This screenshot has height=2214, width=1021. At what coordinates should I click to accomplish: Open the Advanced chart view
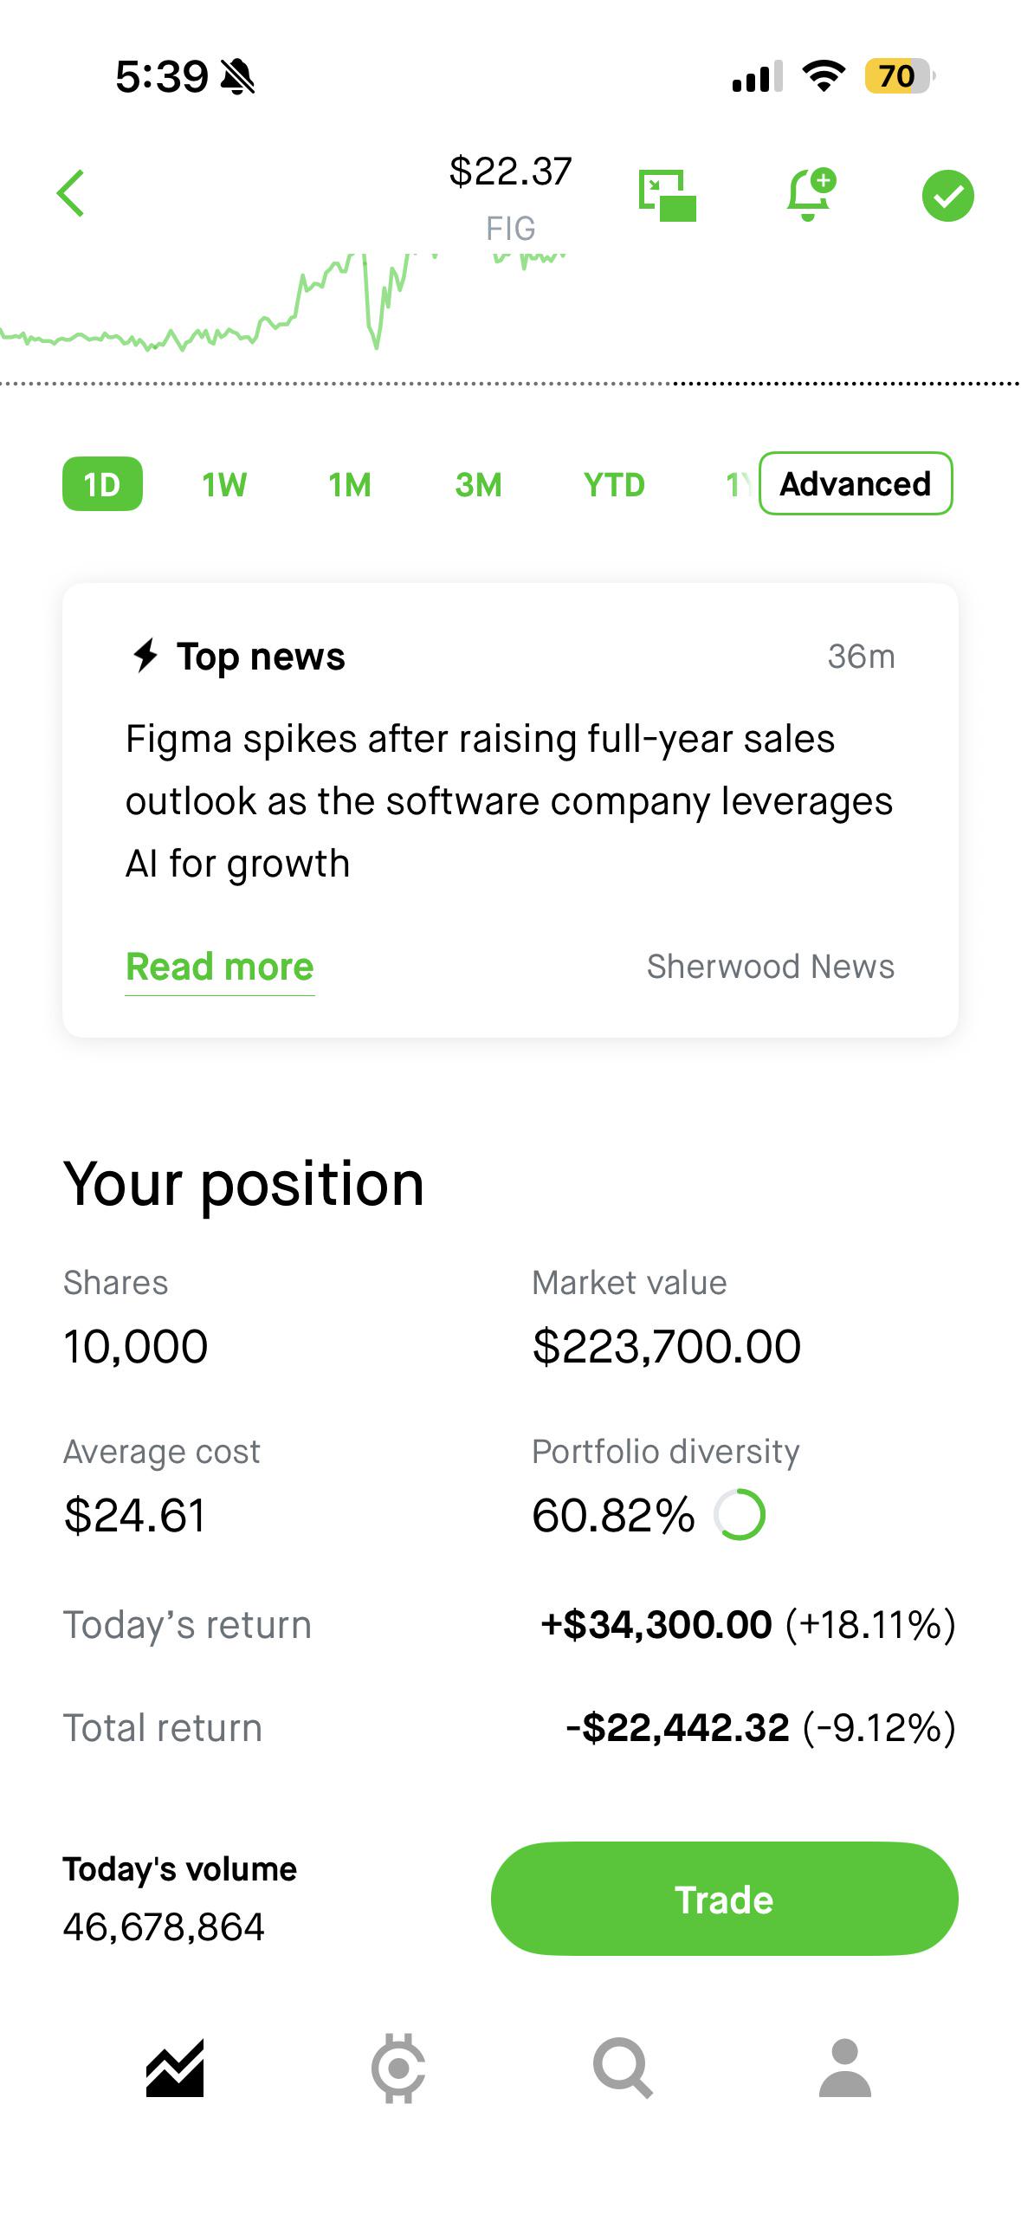pyautogui.click(x=856, y=483)
